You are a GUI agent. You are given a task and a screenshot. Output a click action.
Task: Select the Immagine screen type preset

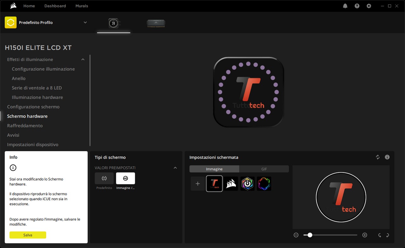pos(125,178)
